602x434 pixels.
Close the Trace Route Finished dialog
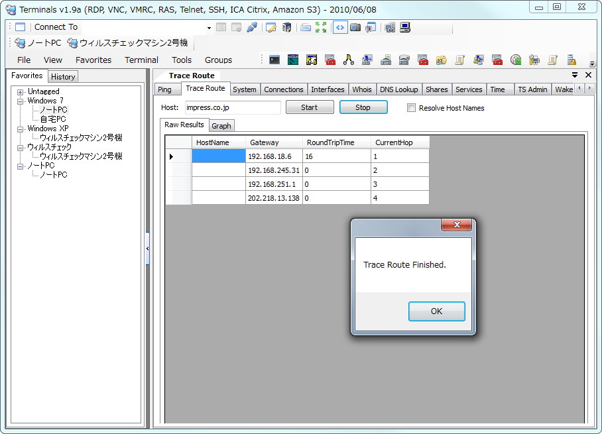tap(457, 225)
